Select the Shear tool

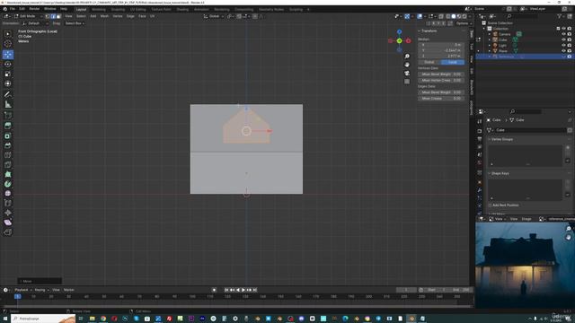click(x=8, y=223)
